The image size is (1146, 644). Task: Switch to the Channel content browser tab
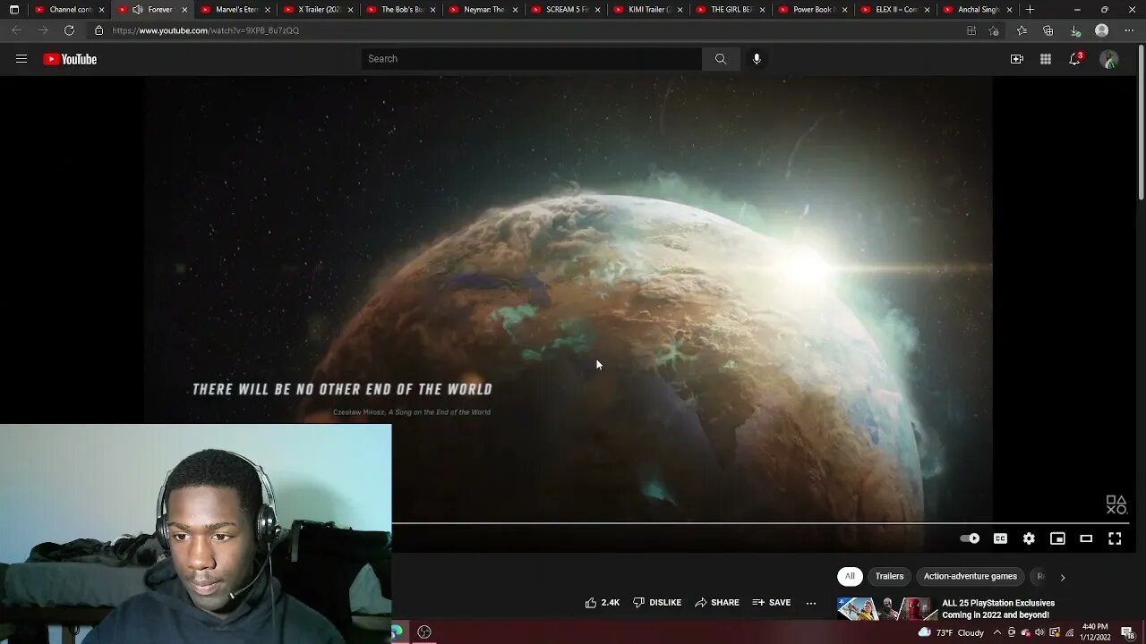(x=70, y=10)
